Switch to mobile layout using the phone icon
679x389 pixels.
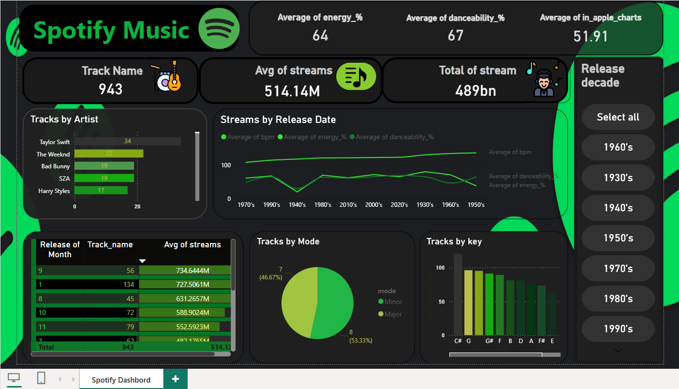point(41,378)
